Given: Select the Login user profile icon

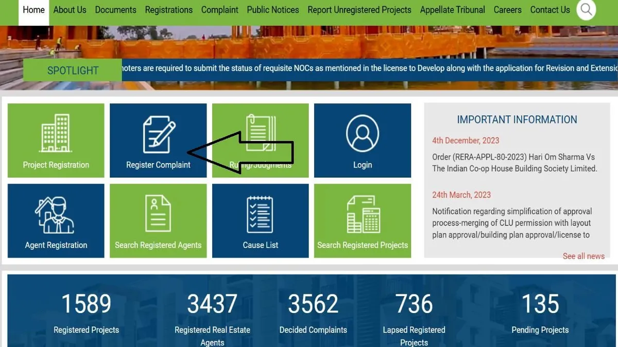Looking at the screenshot, I should point(363,133).
